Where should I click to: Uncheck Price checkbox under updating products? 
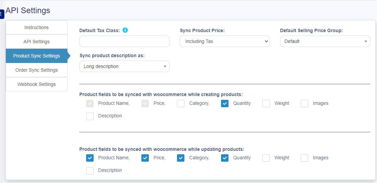145,158
